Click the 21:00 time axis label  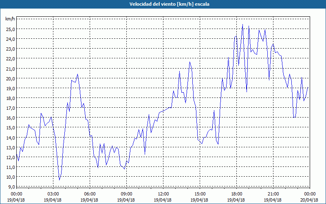point(273,194)
